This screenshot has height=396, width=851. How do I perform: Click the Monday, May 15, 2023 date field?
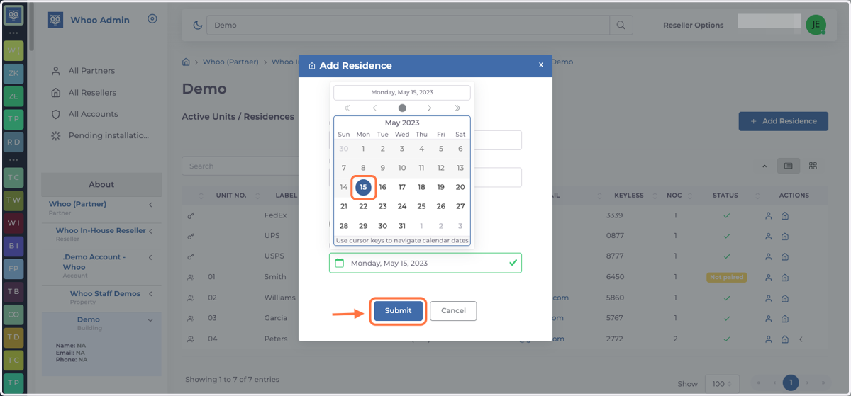[425, 263]
